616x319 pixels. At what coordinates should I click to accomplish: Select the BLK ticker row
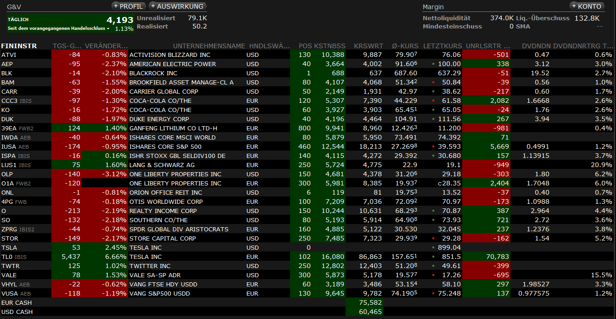click(x=7, y=73)
